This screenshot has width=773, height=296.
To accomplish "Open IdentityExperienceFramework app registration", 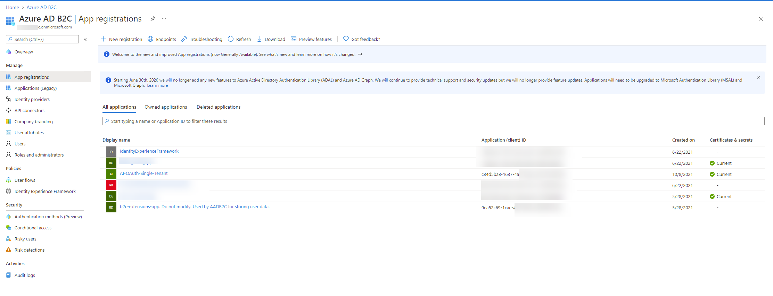I will (x=149, y=151).
